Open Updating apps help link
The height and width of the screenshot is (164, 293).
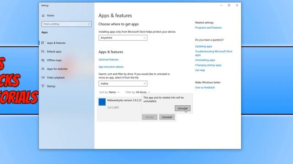pos(203,46)
